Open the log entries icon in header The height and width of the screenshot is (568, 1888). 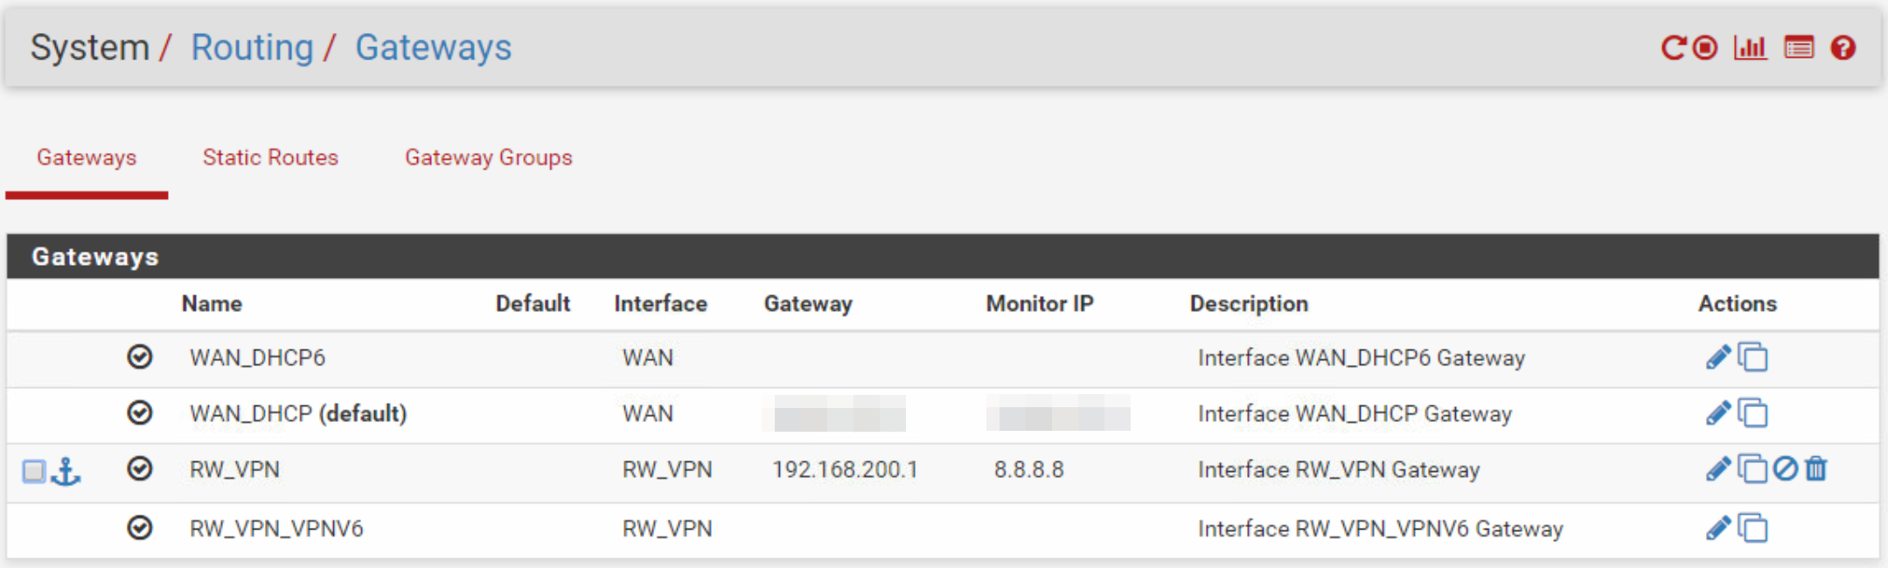(1799, 47)
